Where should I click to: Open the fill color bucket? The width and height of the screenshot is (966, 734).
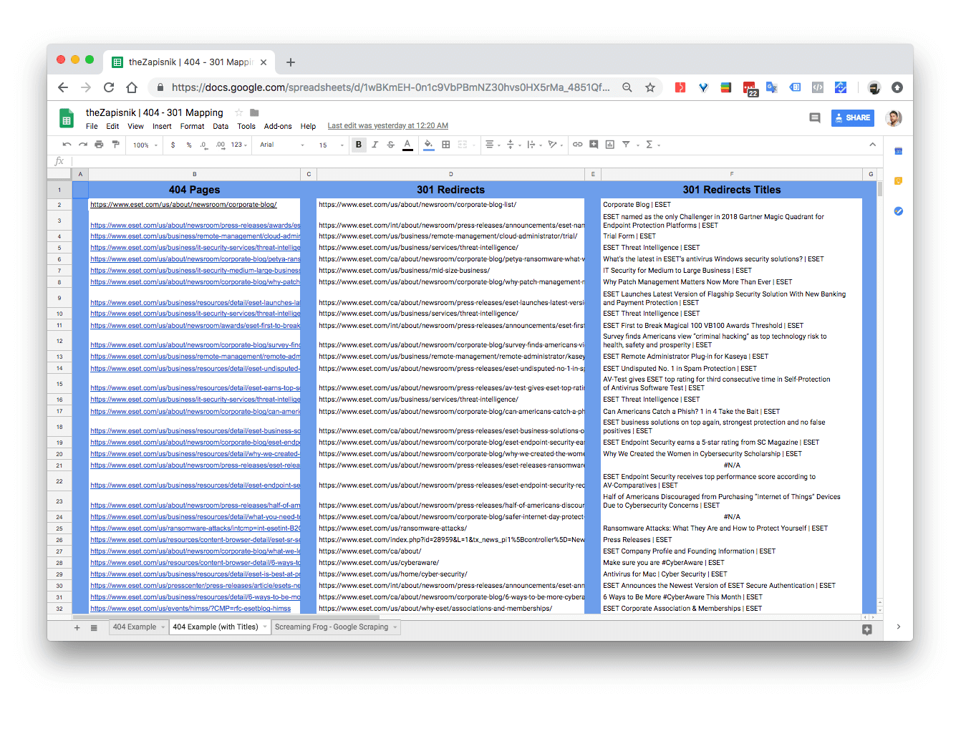pyautogui.click(x=428, y=145)
